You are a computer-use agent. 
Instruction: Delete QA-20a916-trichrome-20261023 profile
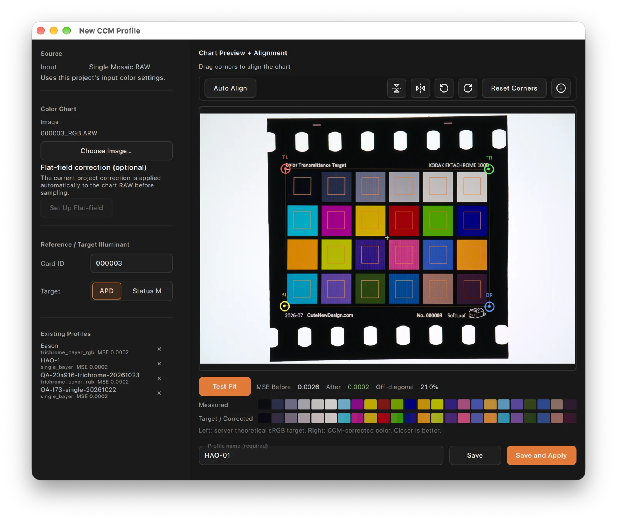(159, 378)
